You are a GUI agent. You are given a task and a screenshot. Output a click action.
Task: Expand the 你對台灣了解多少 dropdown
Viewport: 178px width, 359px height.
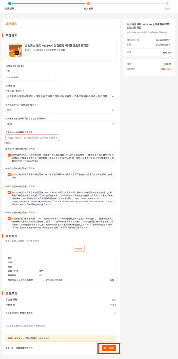[x=61, y=96]
